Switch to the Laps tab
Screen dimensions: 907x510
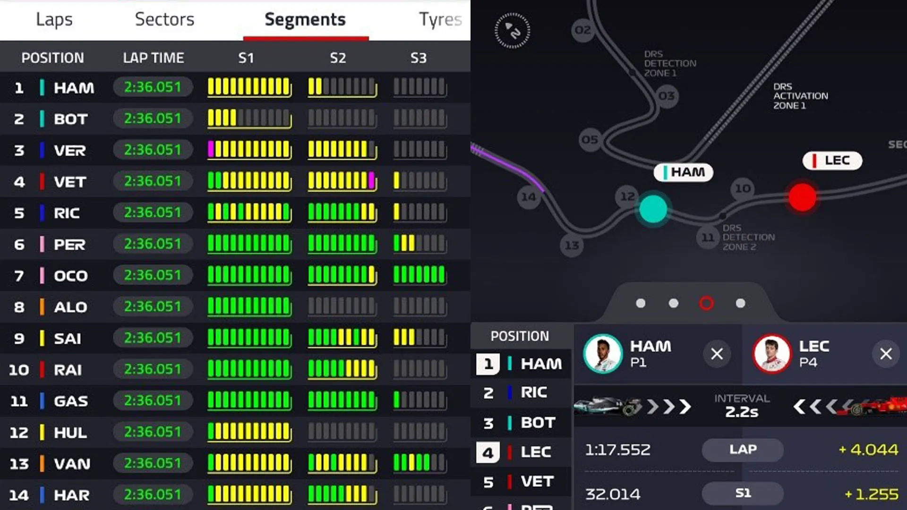click(x=54, y=19)
